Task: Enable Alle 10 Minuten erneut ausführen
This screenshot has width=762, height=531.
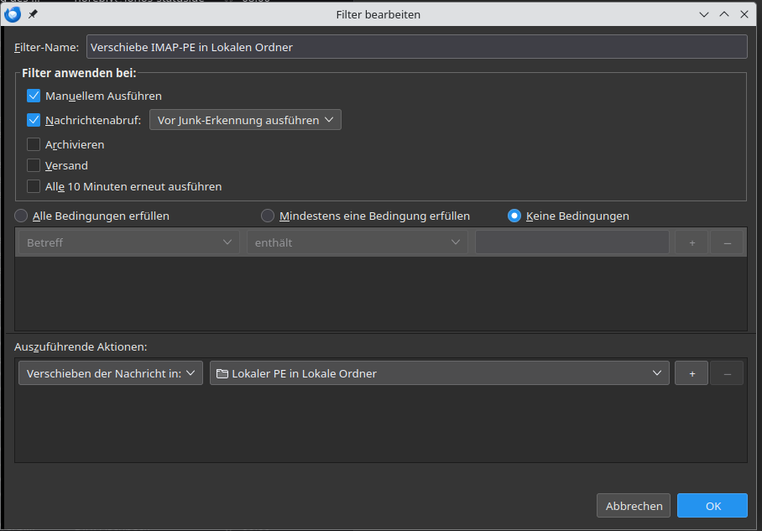Action: pyautogui.click(x=34, y=186)
